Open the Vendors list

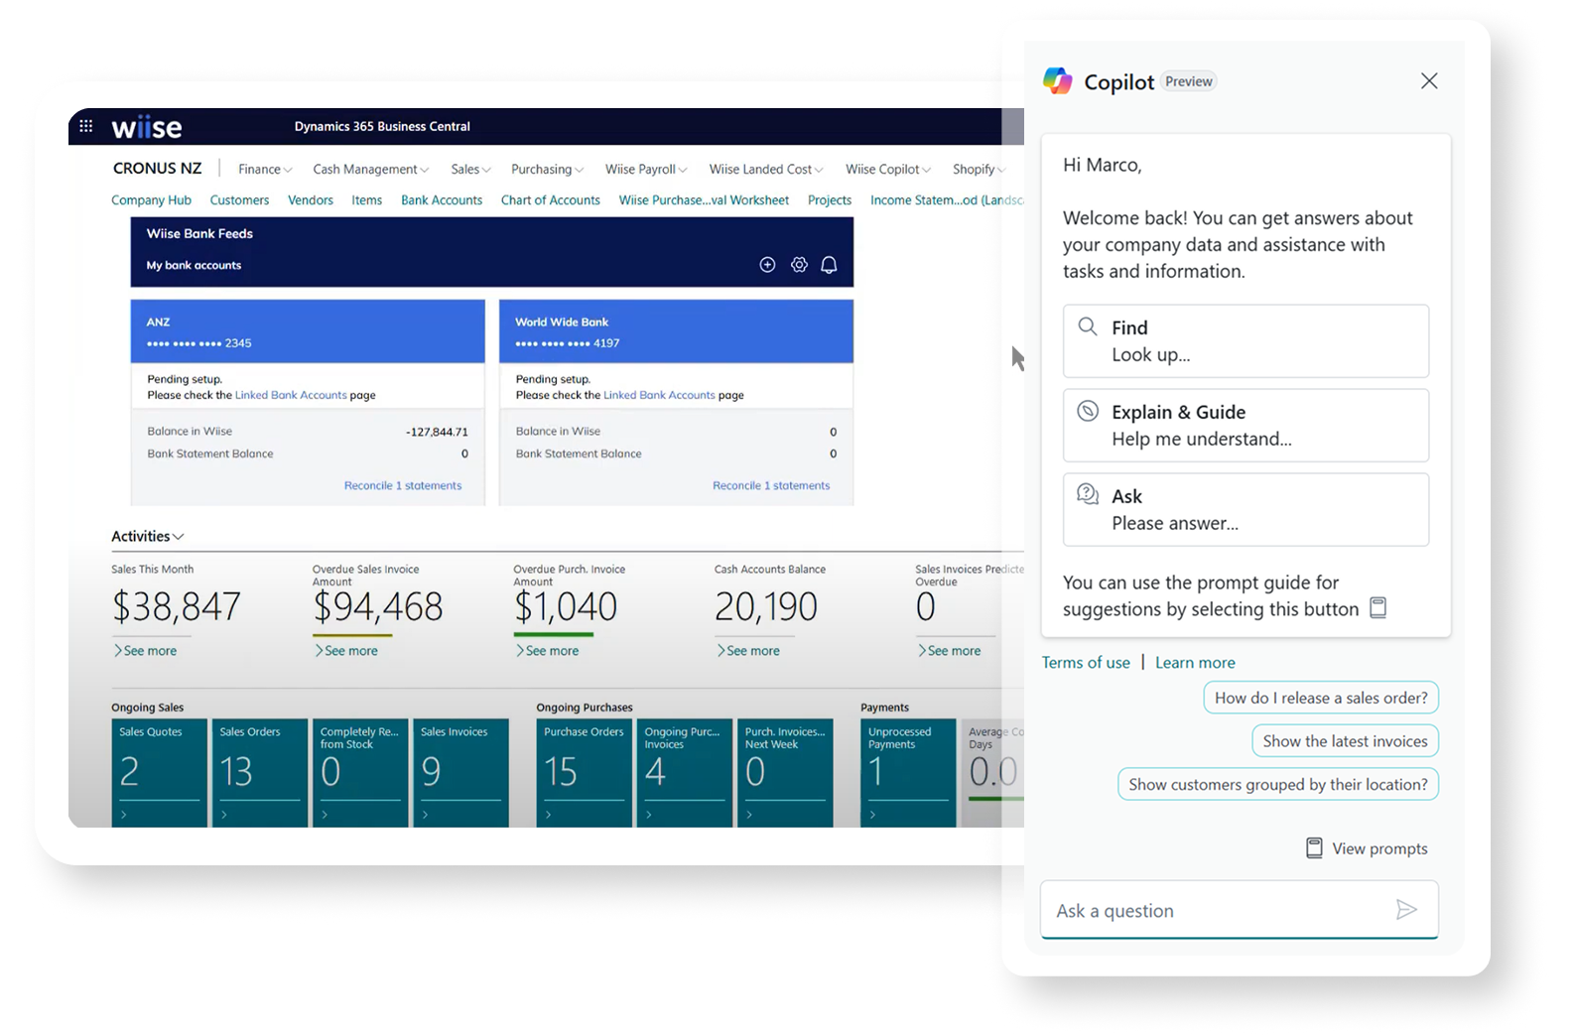click(x=311, y=200)
